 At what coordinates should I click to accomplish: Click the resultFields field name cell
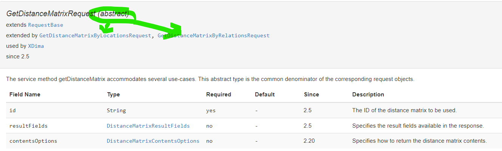coord(28,126)
